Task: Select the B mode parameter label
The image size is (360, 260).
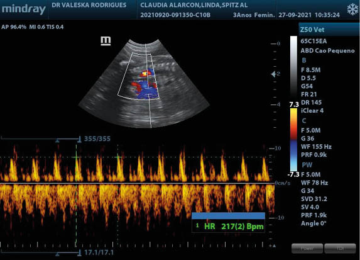Action: click(x=304, y=60)
